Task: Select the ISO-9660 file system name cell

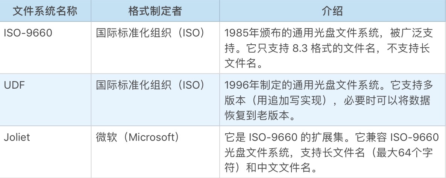Action: [x=28, y=33]
